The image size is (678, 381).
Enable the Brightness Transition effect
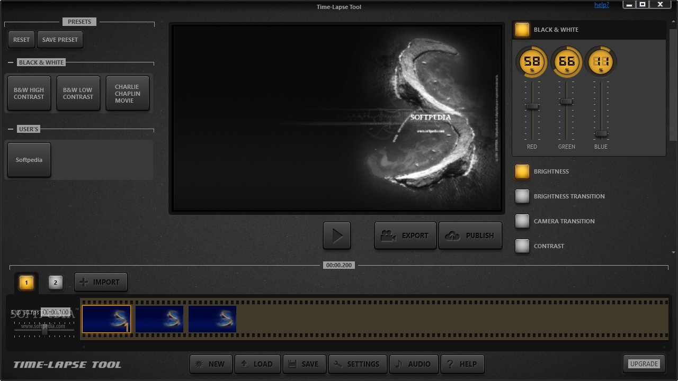coord(522,196)
